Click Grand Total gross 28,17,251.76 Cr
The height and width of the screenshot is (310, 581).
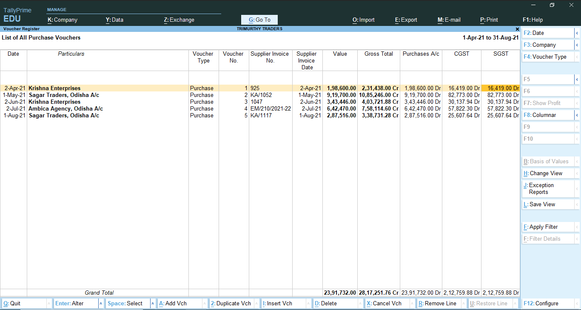378,293
